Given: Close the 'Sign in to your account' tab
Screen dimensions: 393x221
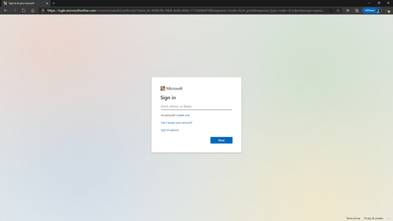Looking at the screenshot, I should click(47, 3).
